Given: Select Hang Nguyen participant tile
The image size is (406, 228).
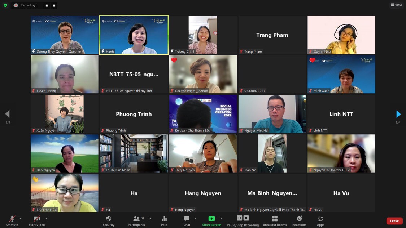Looking at the screenshot, I should click(203, 193).
